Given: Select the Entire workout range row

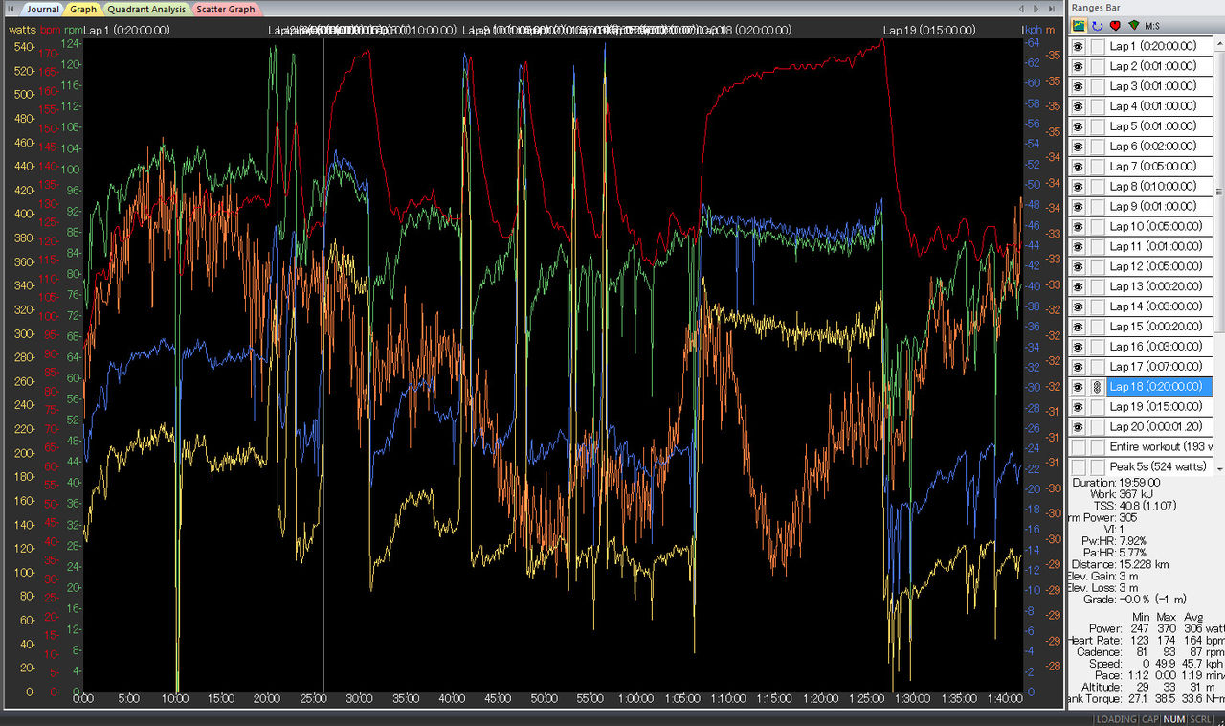Looking at the screenshot, I should pyautogui.click(x=1141, y=447).
